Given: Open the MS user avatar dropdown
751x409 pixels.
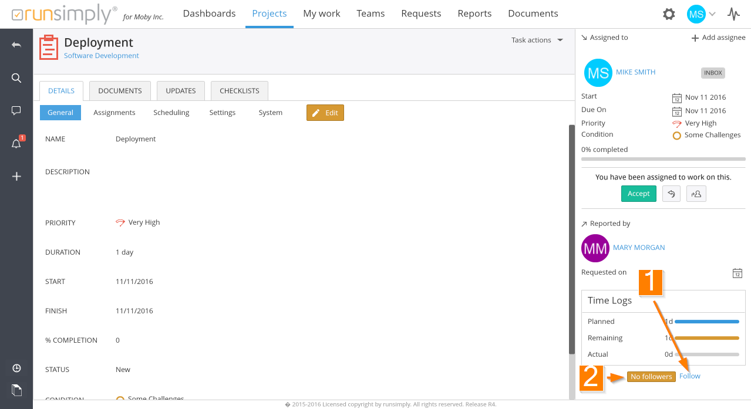Looking at the screenshot, I should 702,14.
